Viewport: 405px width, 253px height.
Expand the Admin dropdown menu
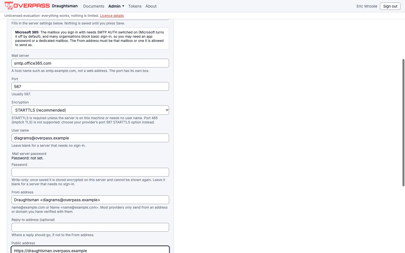(x=116, y=6)
